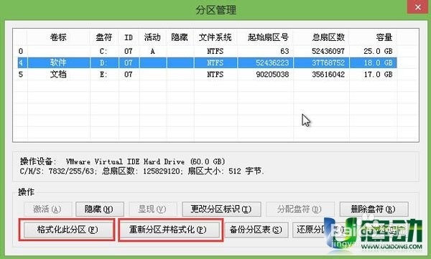Select the 文档 volume label cell
Image resolution: width=431 pixels, height=259 pixels.
click(x=58, y=74)
